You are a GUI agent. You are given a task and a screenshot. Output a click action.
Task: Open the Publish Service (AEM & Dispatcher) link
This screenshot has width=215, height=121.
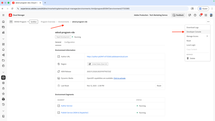coord(75,113)
